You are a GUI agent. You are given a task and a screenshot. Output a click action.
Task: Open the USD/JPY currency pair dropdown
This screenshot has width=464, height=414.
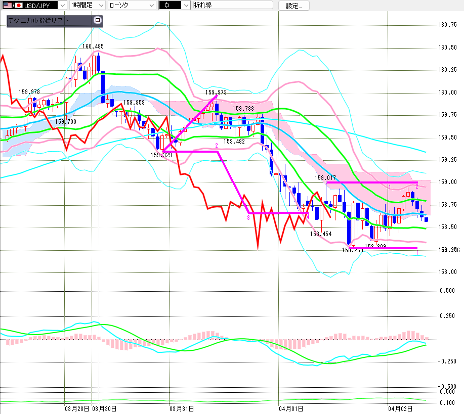tap(62, 5)
